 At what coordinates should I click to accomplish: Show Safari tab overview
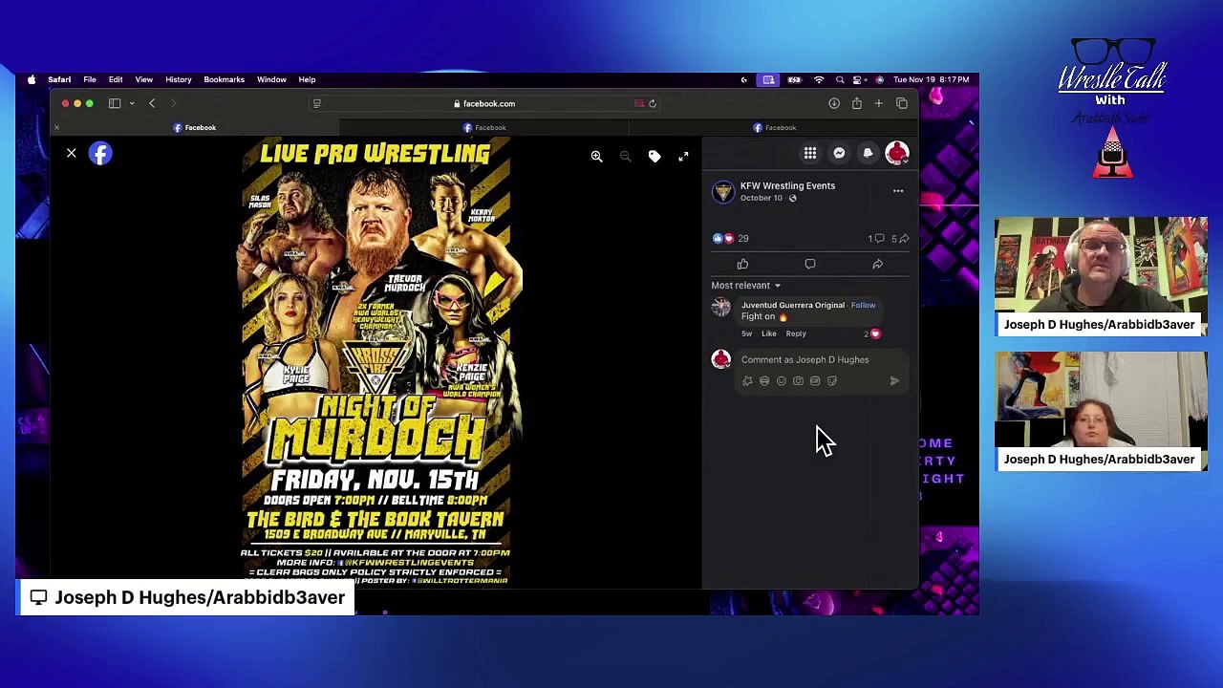click(901, 103)
